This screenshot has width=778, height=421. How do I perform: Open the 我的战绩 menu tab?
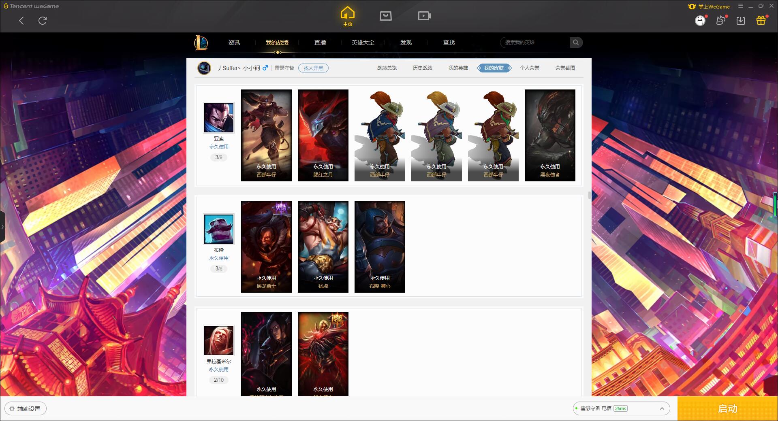pos(277,43)
